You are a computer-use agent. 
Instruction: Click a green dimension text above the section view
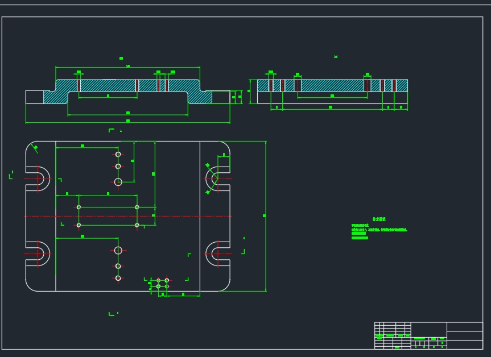(336, 56)
